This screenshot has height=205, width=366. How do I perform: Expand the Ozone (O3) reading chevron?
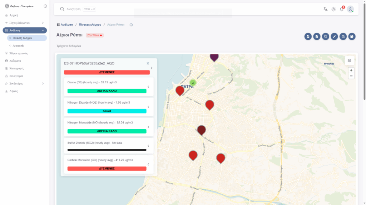(148, 86)
